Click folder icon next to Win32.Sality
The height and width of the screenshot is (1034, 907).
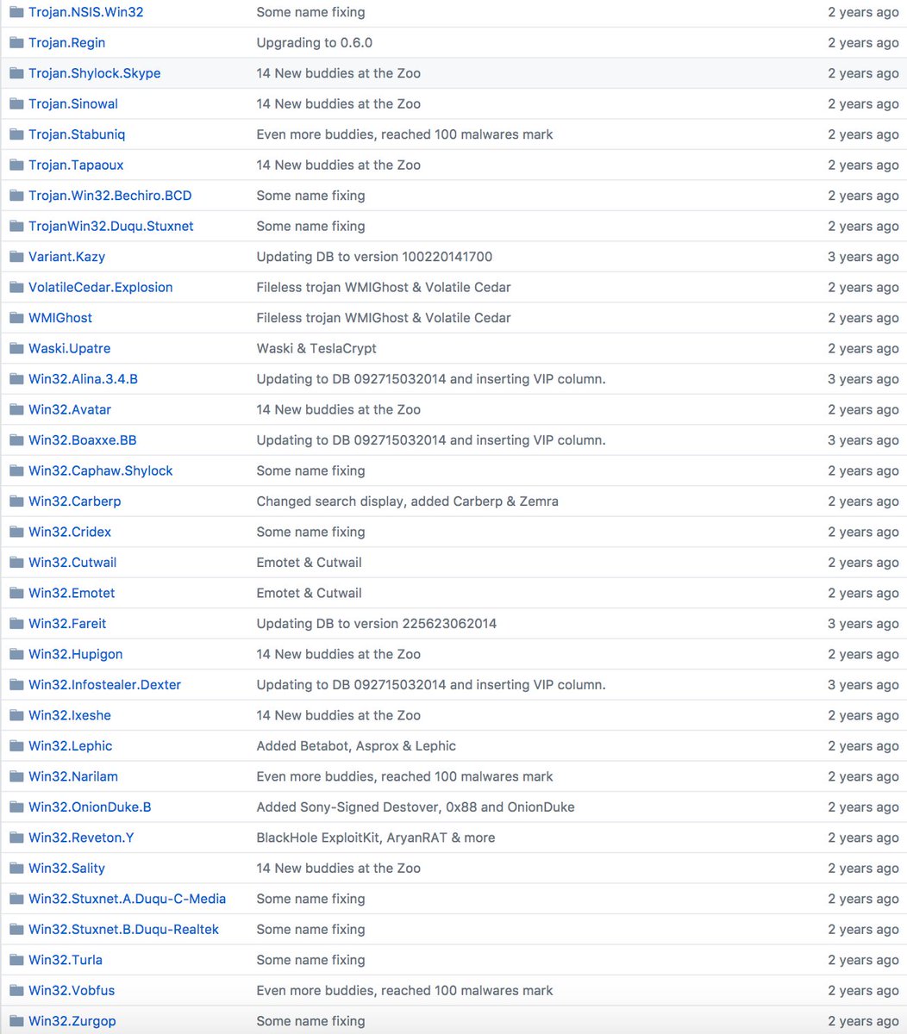pos(16,868)
